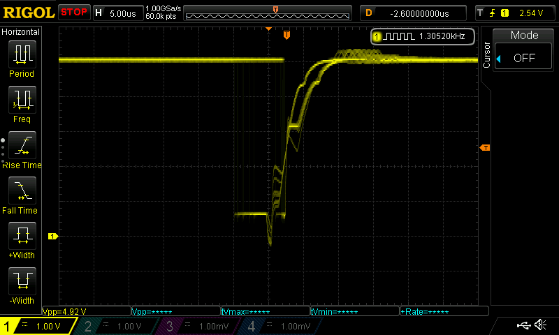
Task: Click the rising edge trigger icon
Action: (492, 13)
